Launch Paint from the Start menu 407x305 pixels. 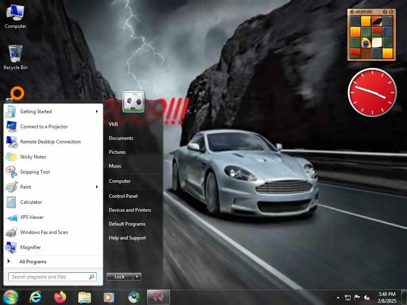click(x=53, y=187)
